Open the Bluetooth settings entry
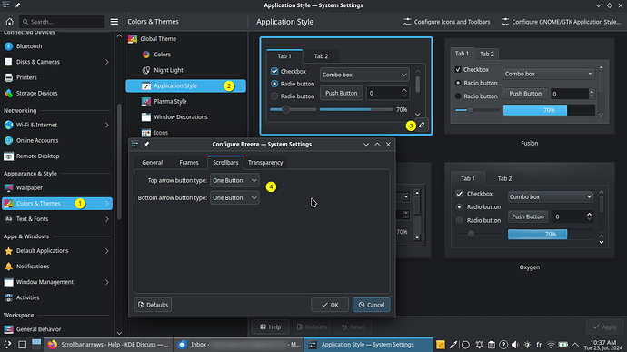The height and width of the screenshot is (352, 627). pos(29,46)
